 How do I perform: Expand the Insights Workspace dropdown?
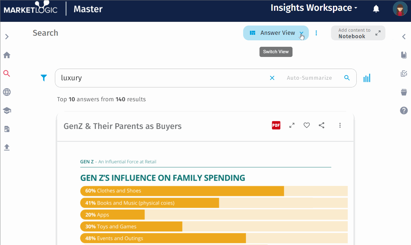314,8
